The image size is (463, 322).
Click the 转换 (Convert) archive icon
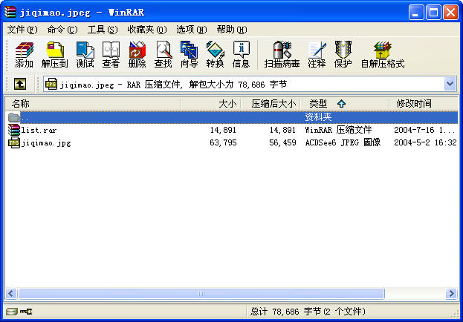click(x=215, y=55)
